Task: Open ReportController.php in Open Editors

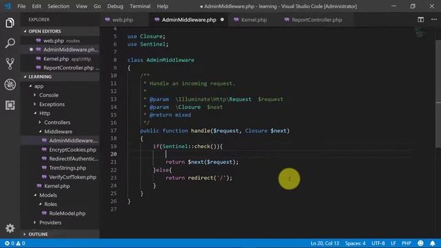Action: (60, 68)
